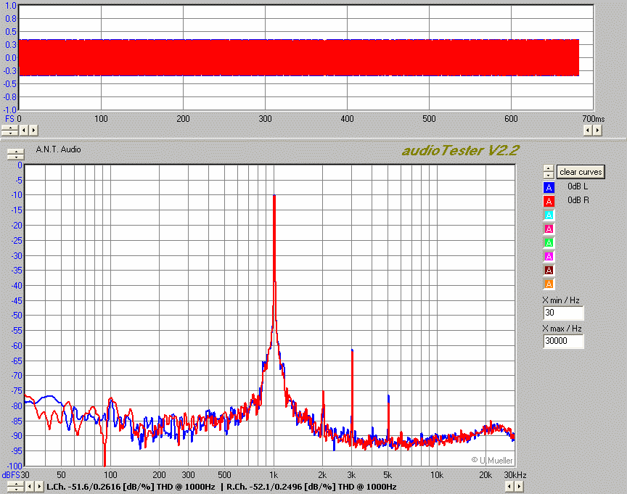This screenshot has height=494, width=627.
Task: Shift spectrum frequency axis left via arrow
Action: 30,487
